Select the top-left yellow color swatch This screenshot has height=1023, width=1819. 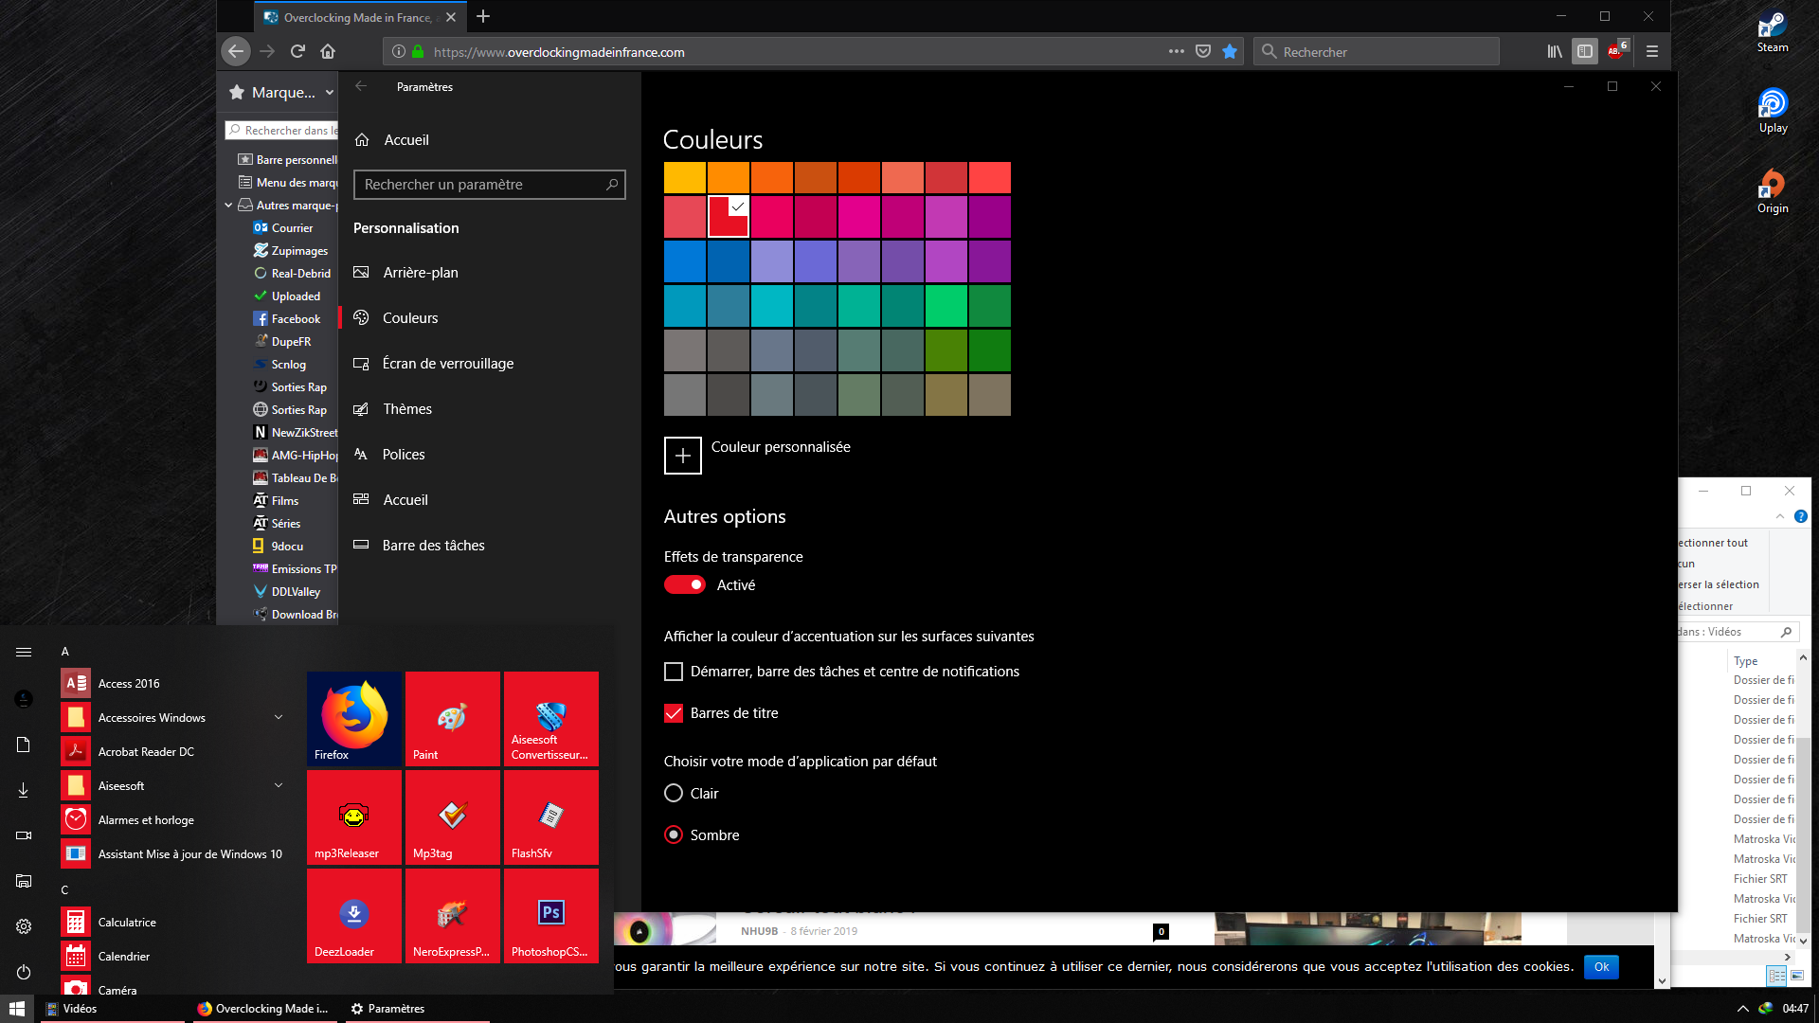pyautogui.click(x=684, y=178)
